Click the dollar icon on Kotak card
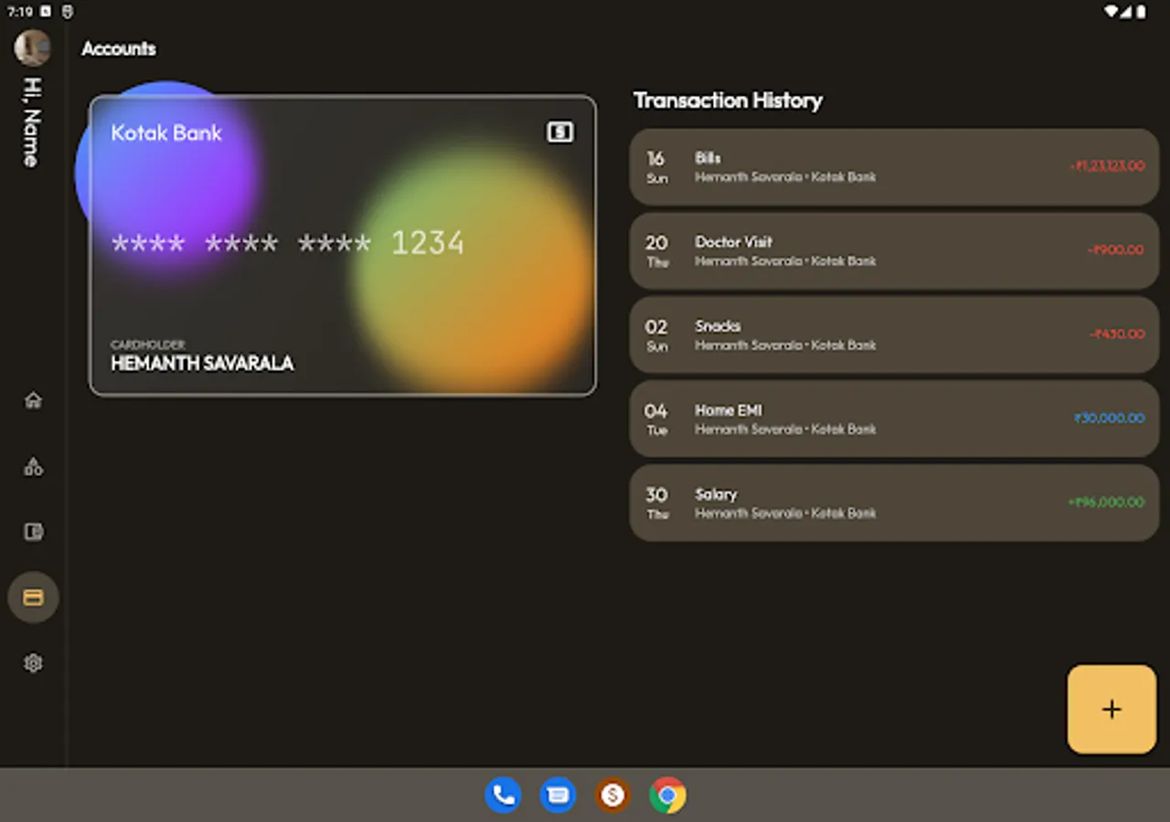The width and height of the screenshot is (1170, 822). [x=559, y=132]
